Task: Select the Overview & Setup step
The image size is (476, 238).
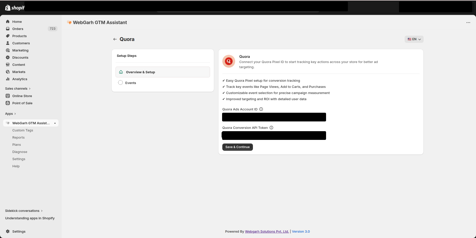Action: [x=163, y=72]
